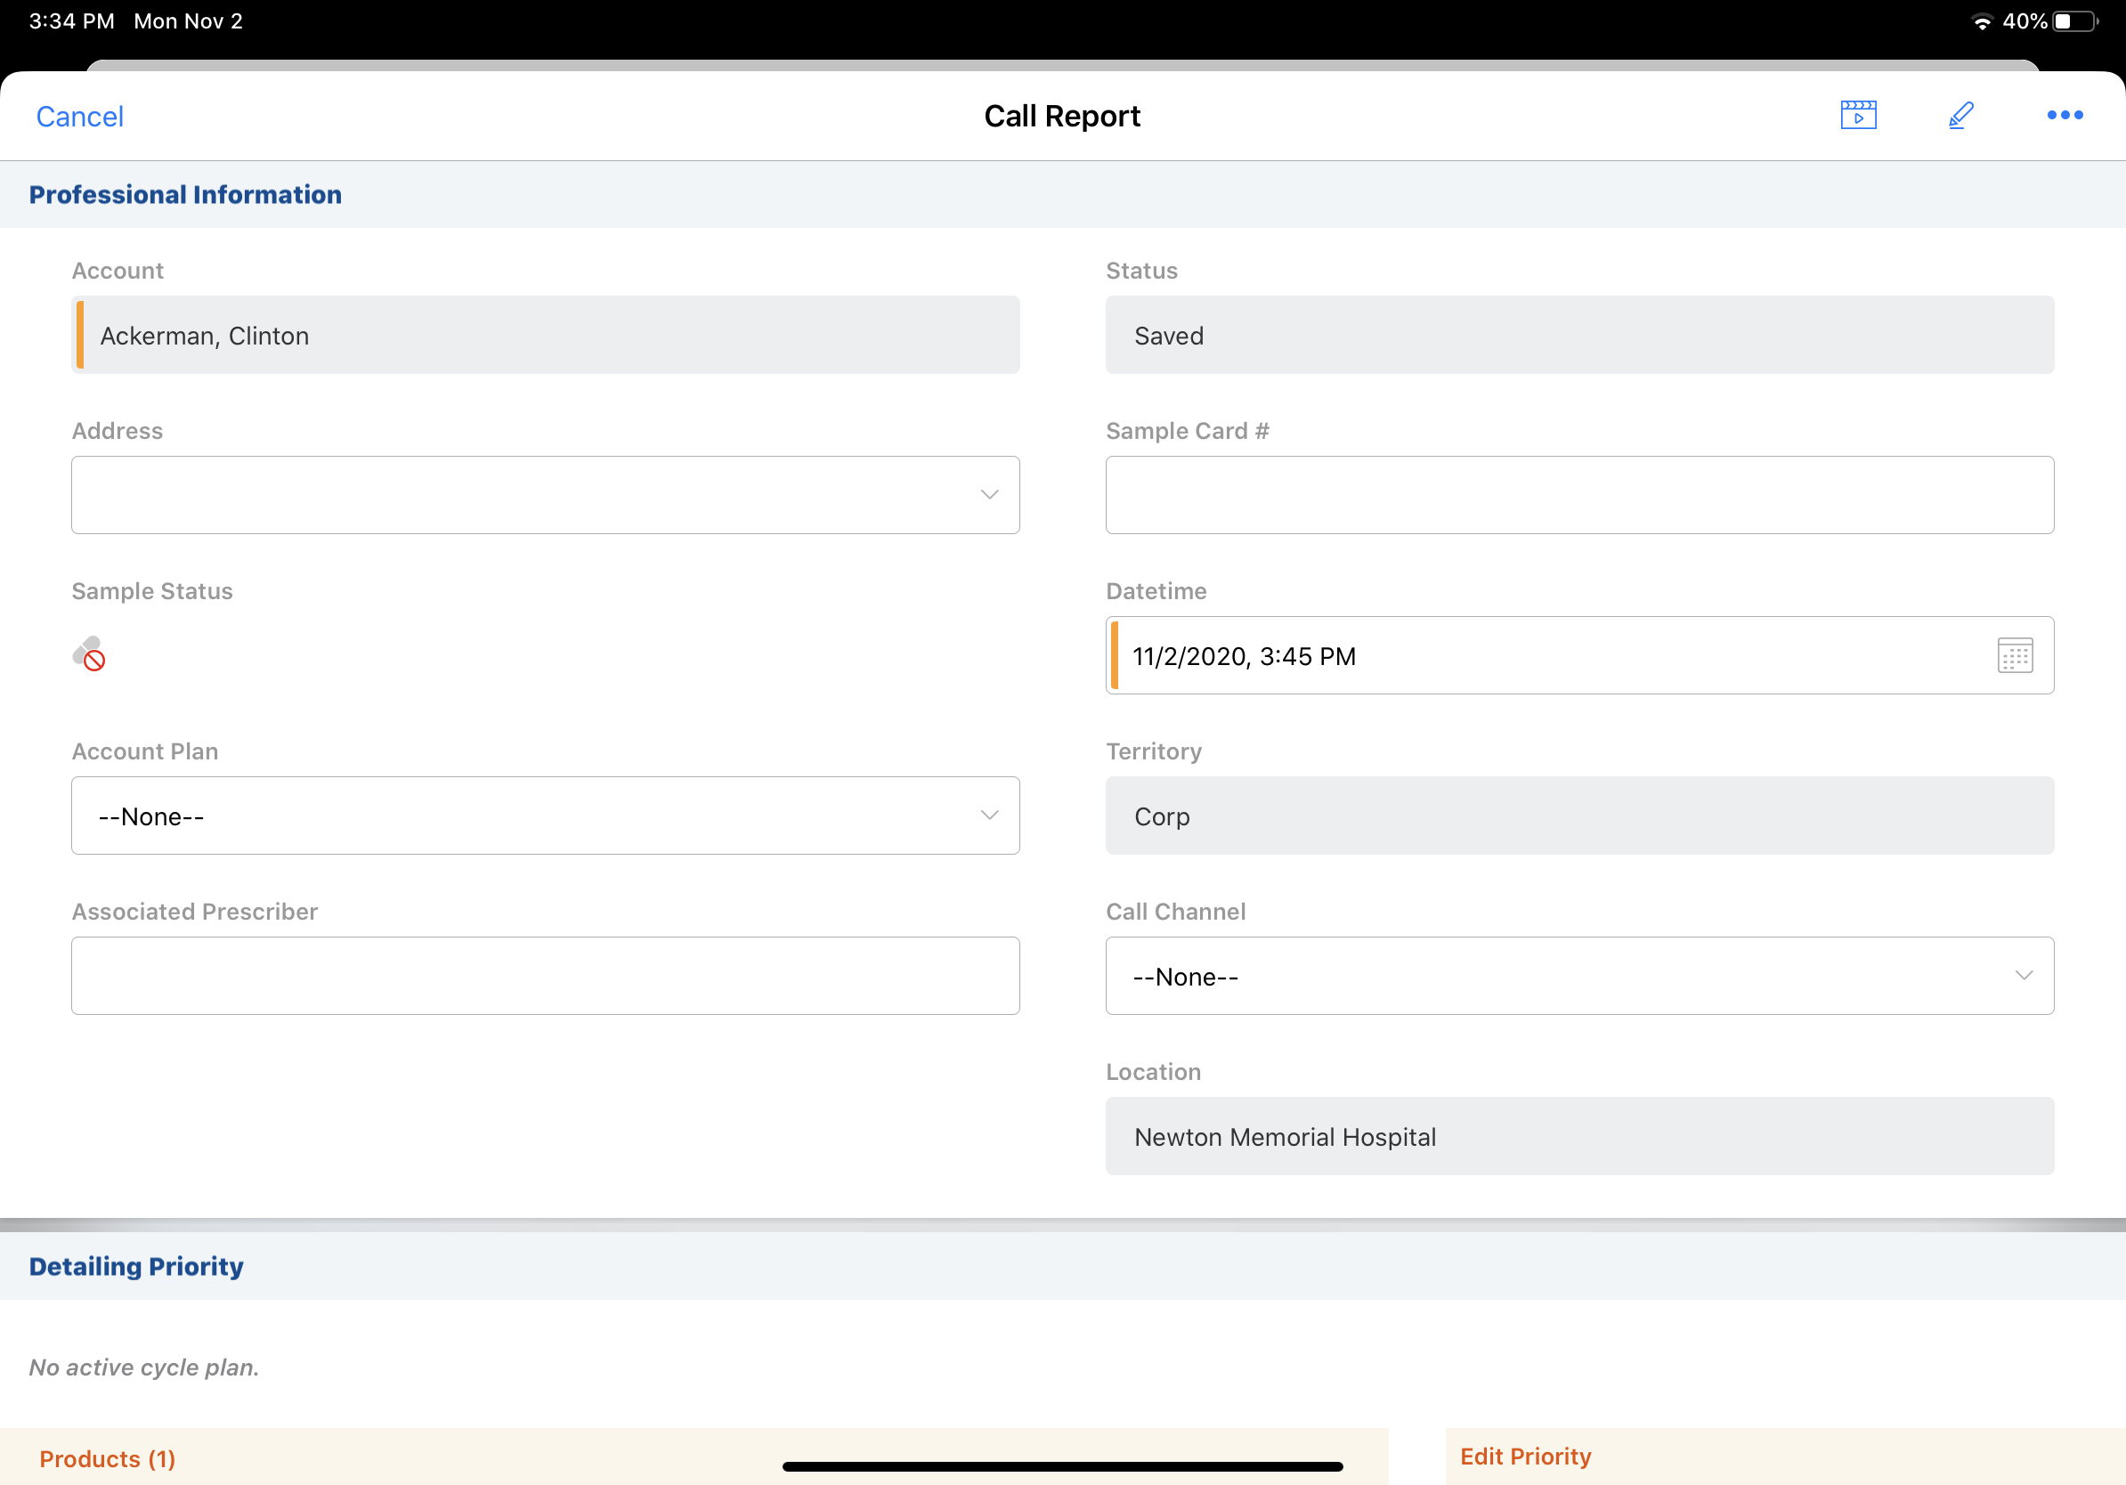Viewport: 2126px width, 1485px height.
Task: Tap the sample status pill icon
Action: point(89,653)
